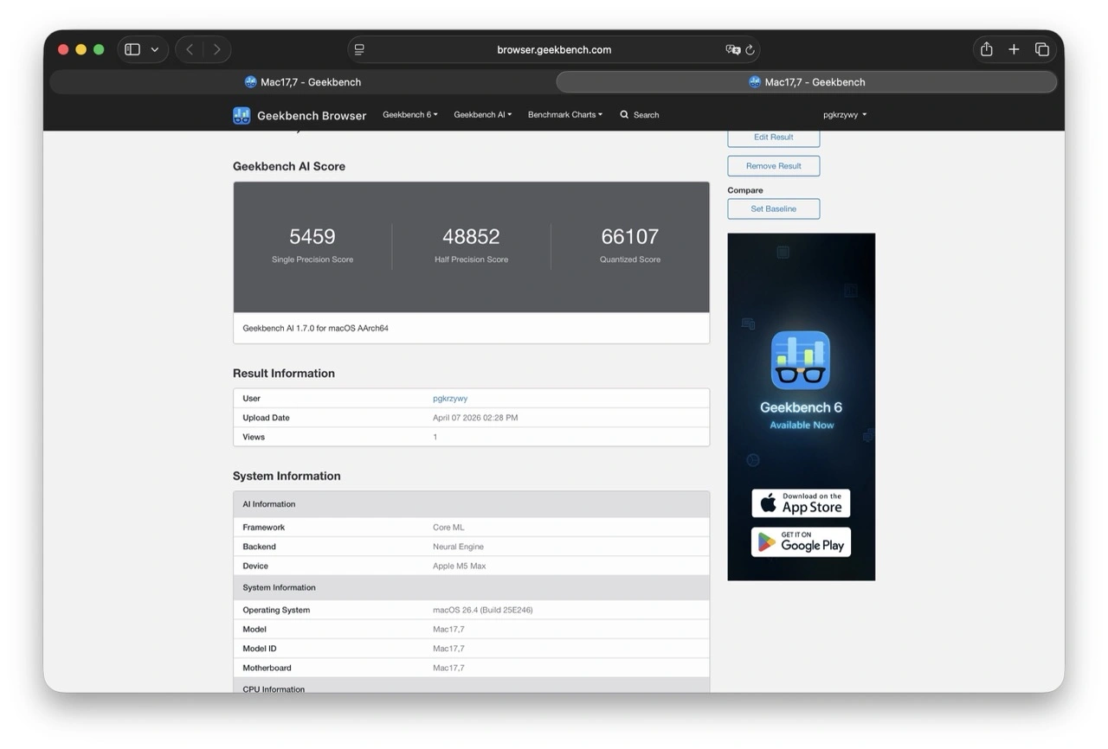Expand the Geekbench 6 dropdown menu

[409, 115]
